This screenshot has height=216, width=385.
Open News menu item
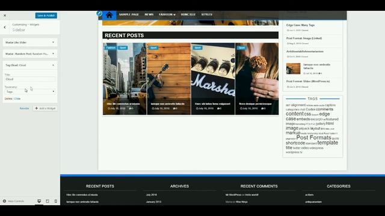click(x=149, y=14)
